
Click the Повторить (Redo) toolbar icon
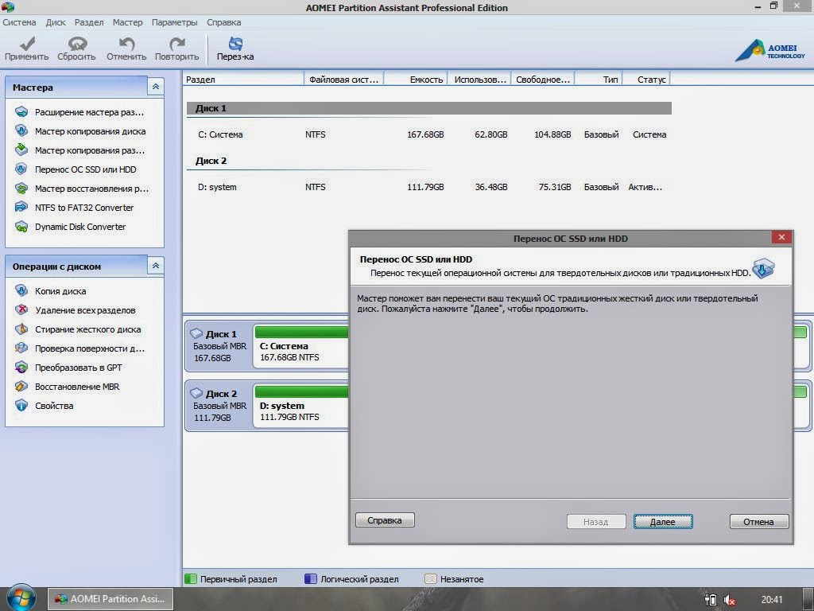177,43
